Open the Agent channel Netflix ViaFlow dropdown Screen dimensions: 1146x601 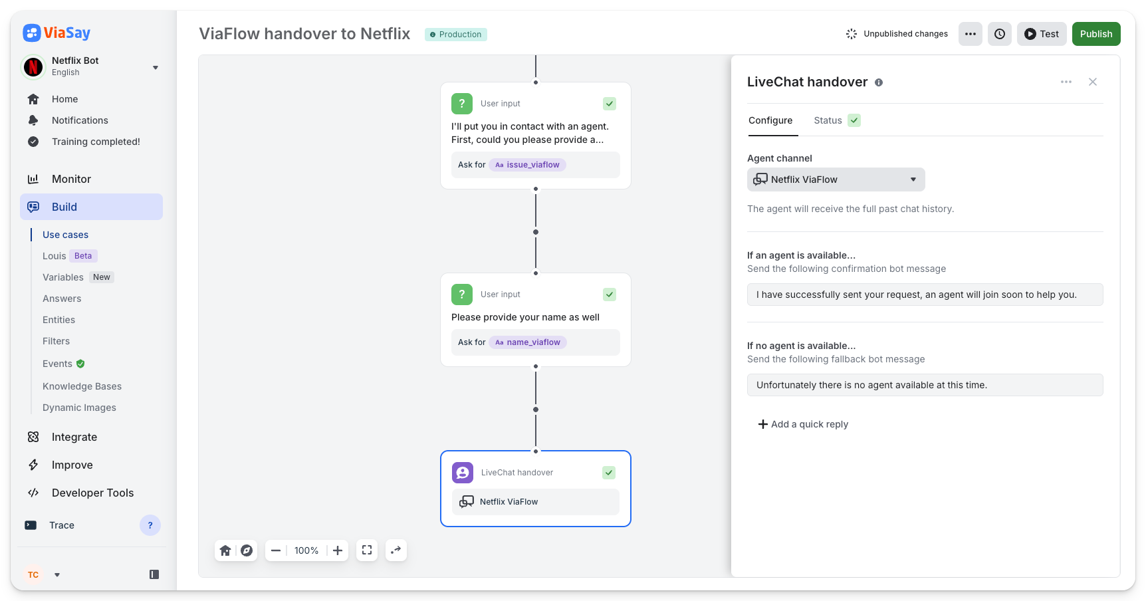click(836, 180)
